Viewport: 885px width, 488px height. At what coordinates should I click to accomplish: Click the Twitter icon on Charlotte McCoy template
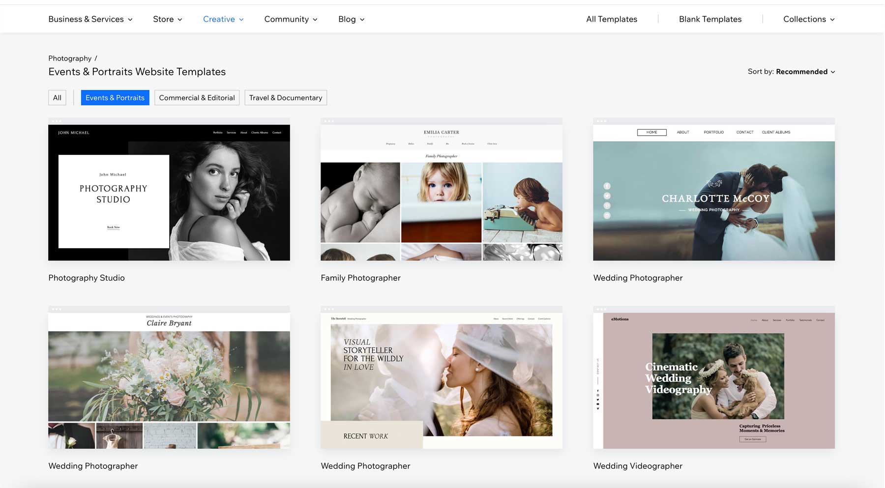click(x=607, y=196)
